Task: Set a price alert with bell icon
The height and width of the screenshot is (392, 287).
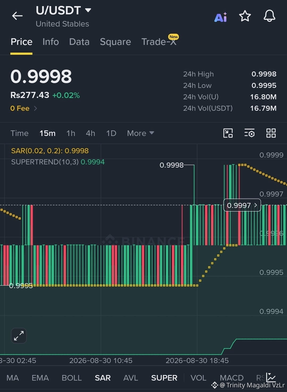Action: (269, 16)
